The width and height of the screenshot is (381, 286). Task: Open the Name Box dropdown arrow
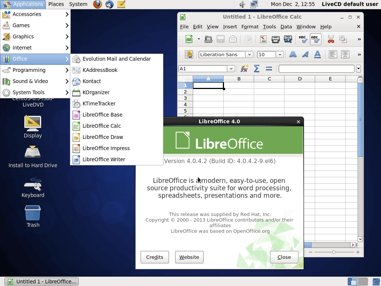coord(231,69)
